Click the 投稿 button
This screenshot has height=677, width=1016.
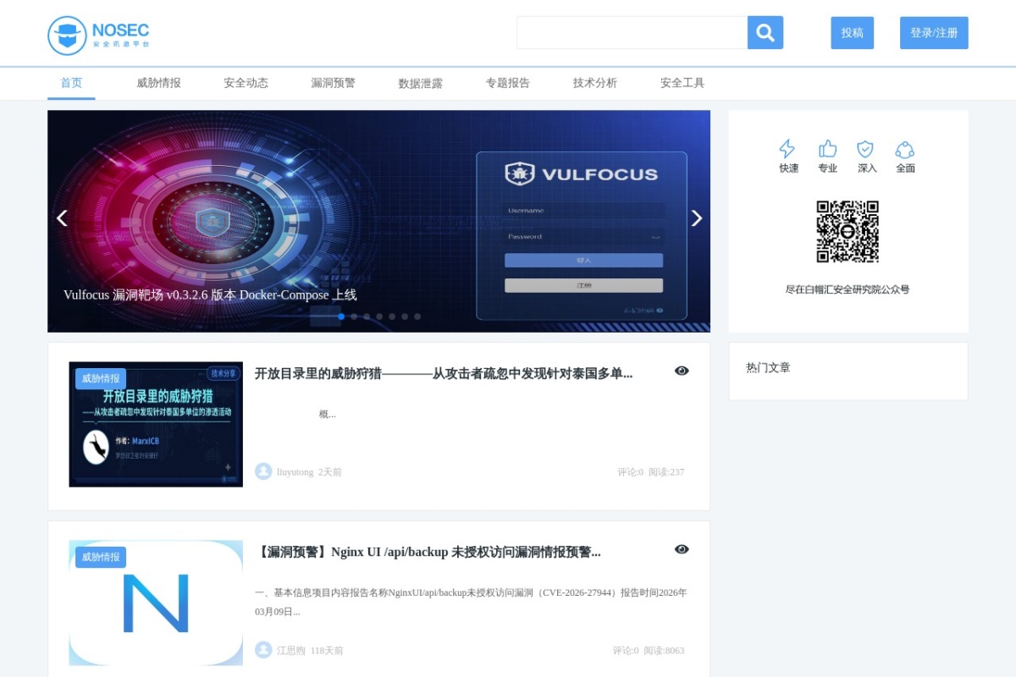[852, 33]
